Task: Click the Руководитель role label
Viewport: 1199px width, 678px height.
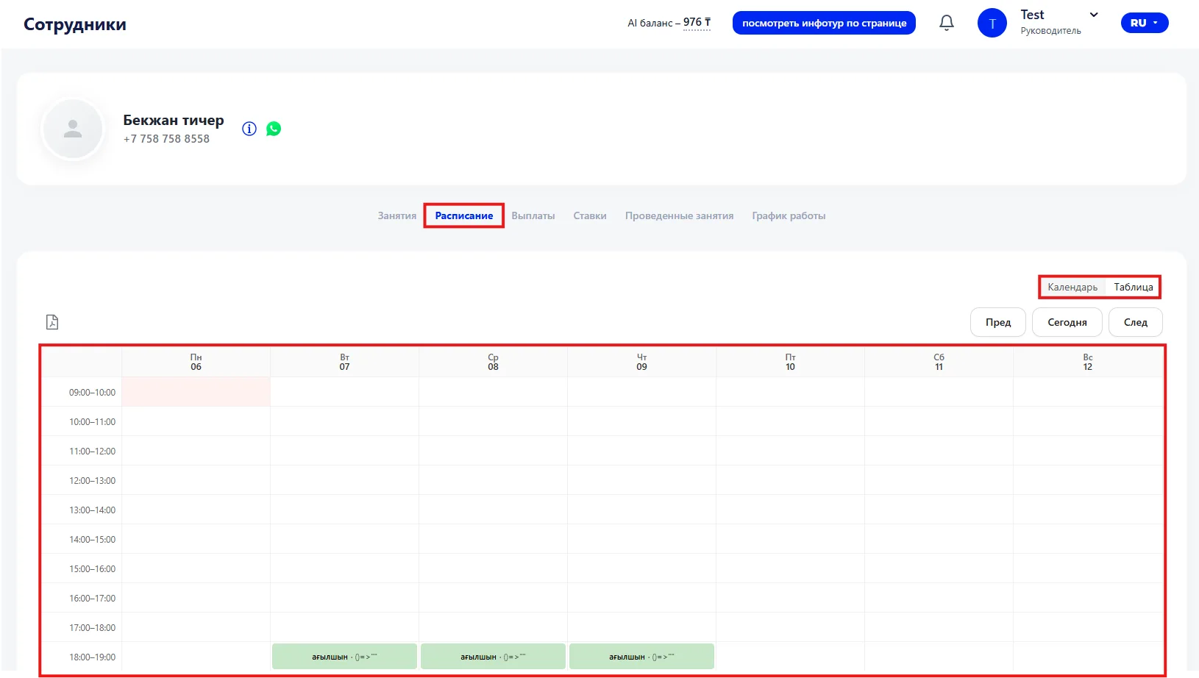Action: 1050,31
